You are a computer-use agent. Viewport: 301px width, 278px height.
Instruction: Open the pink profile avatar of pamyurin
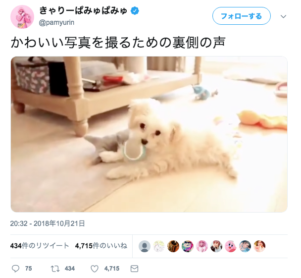click(22, 17)
